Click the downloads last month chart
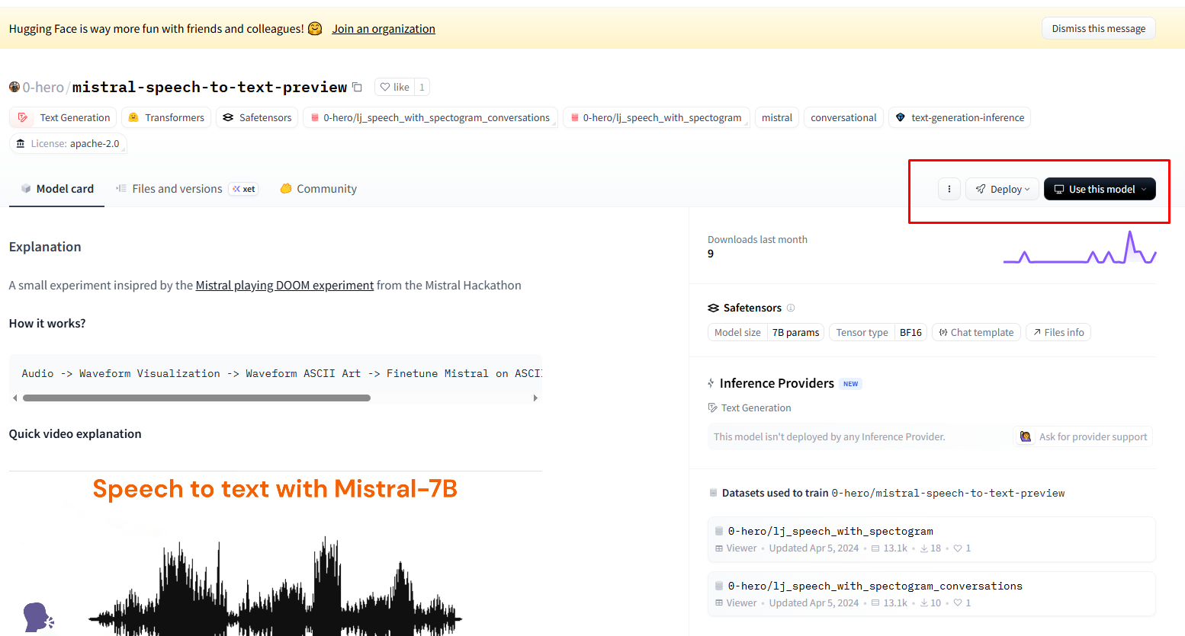The image size is (1185, 636). (1080, 247)
